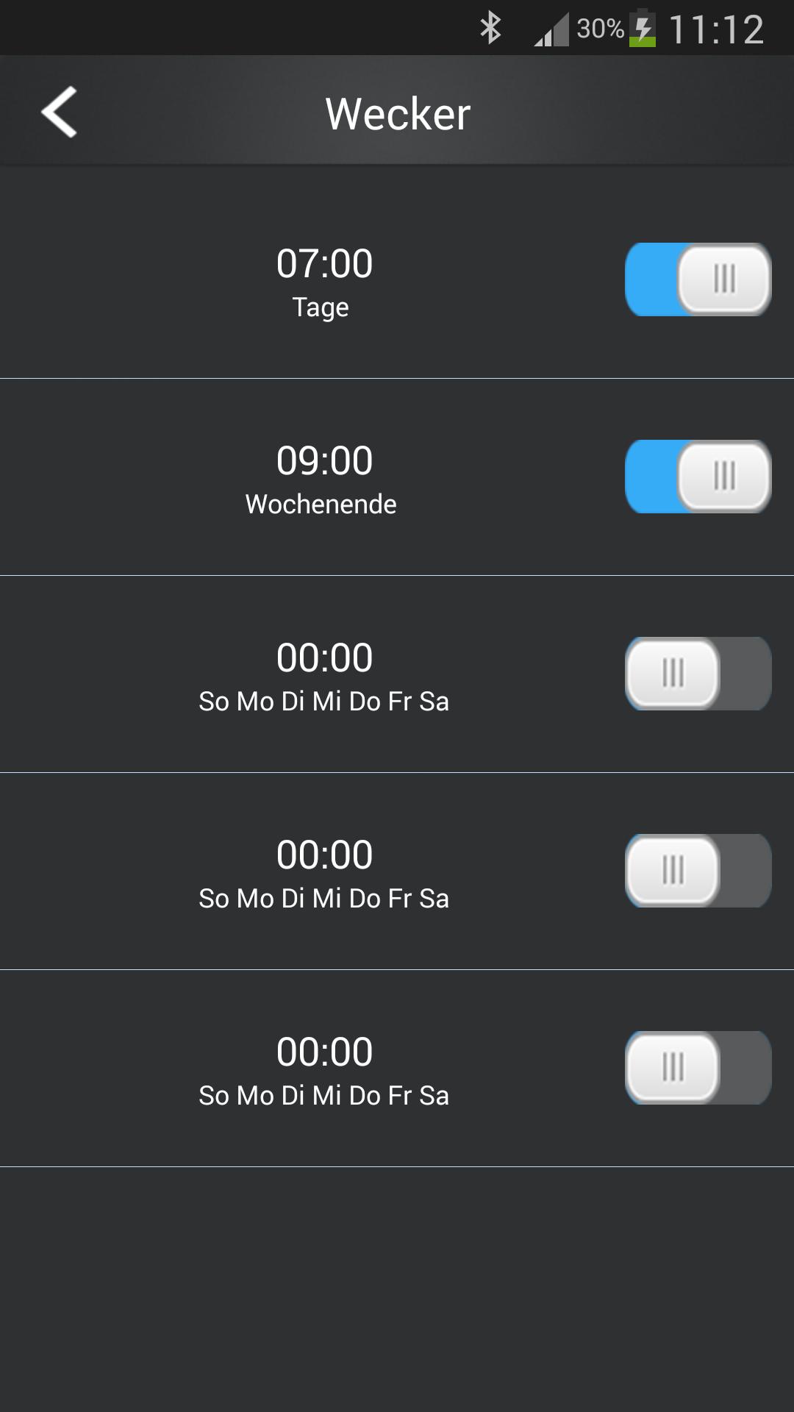Tap the battery charging icon
The image size is (794, 1412).
click(x=643, y=29)
